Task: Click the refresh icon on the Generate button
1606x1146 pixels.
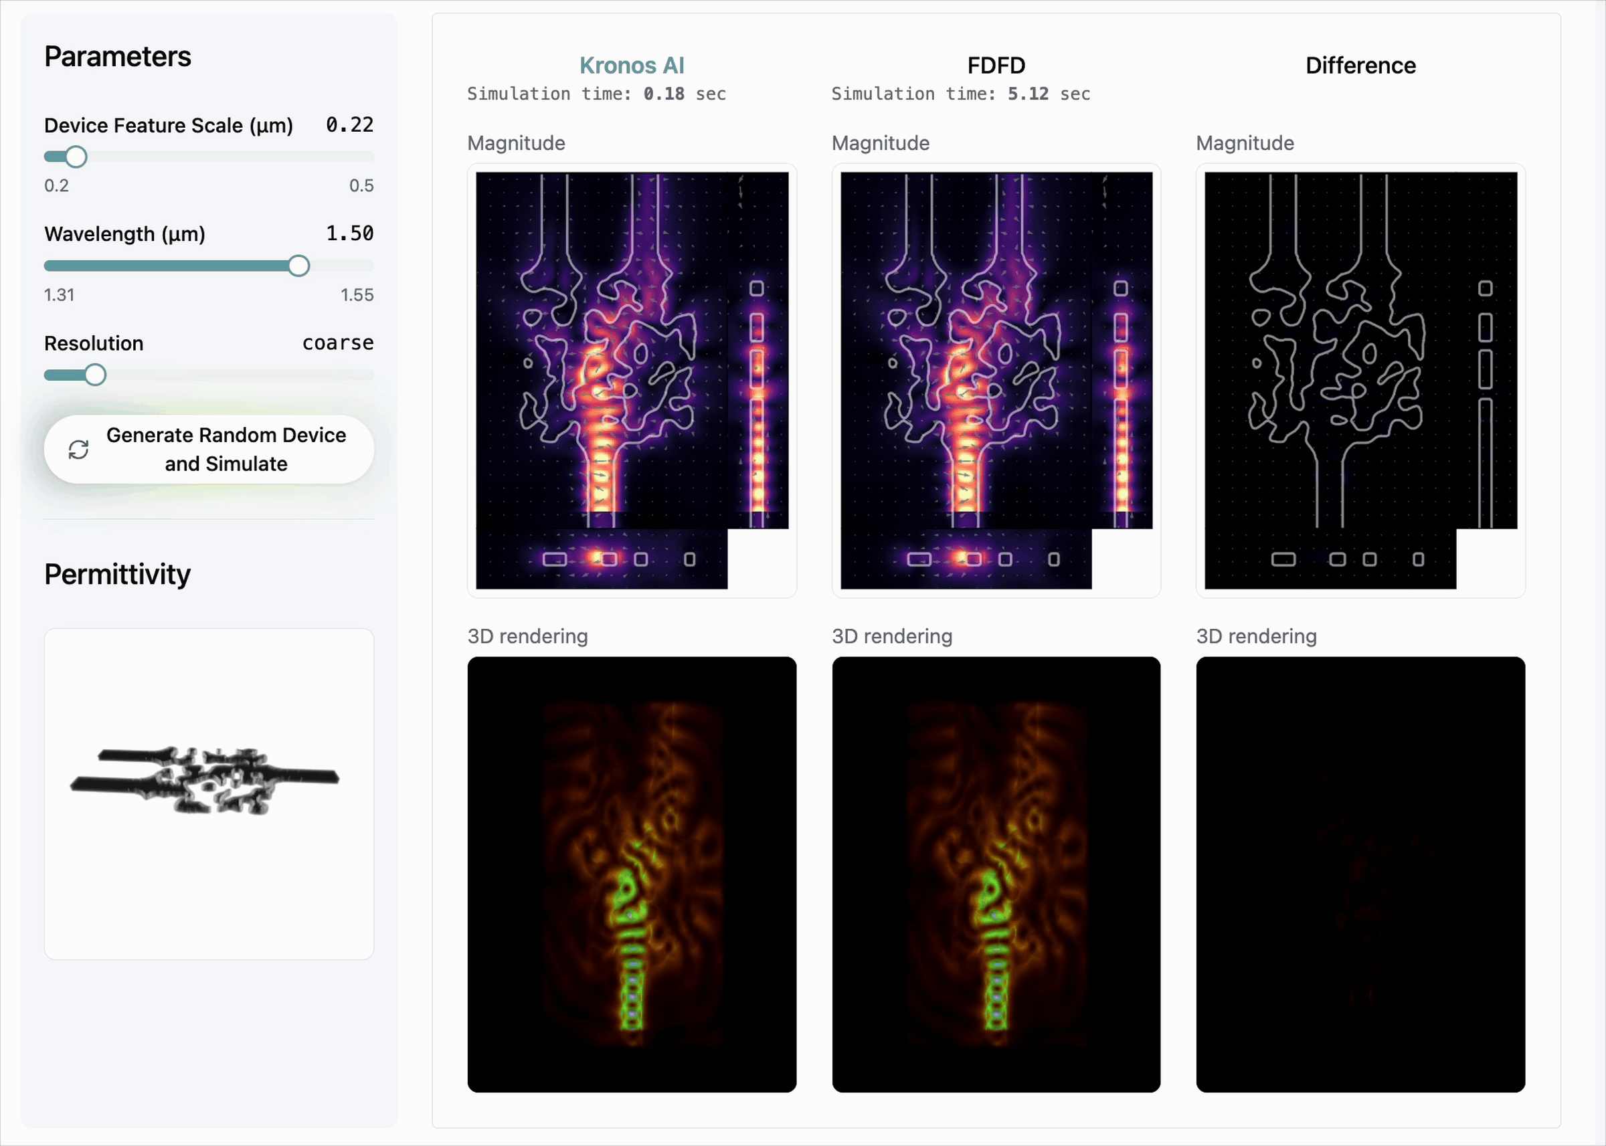Action: pos(78,450)
